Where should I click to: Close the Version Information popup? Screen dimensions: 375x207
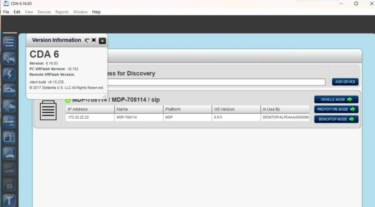(x=102, y=41)
